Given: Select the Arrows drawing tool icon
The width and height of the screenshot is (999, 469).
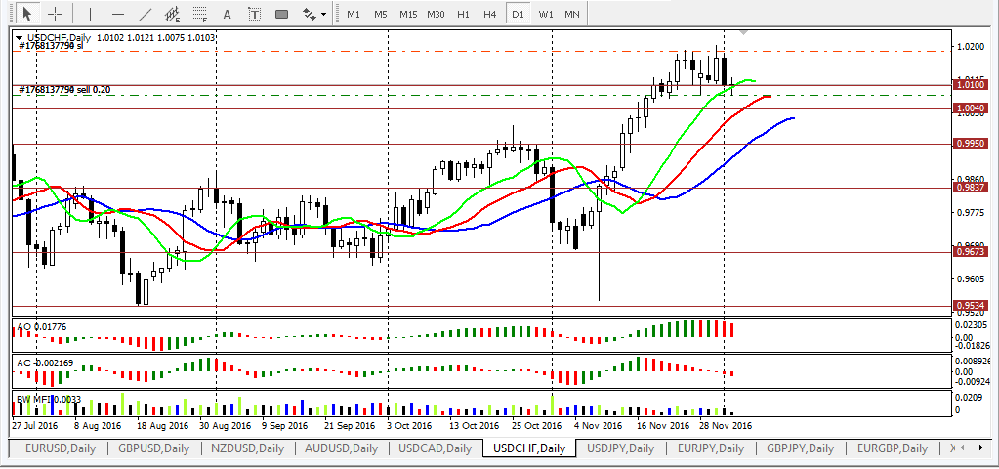Looking at the screenshot, I should click(x=309, y=14).
